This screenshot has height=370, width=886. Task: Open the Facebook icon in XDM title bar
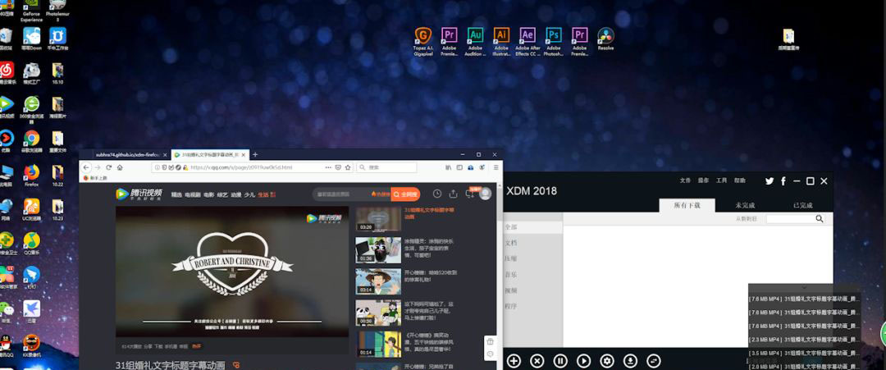[x=783, y=181]
